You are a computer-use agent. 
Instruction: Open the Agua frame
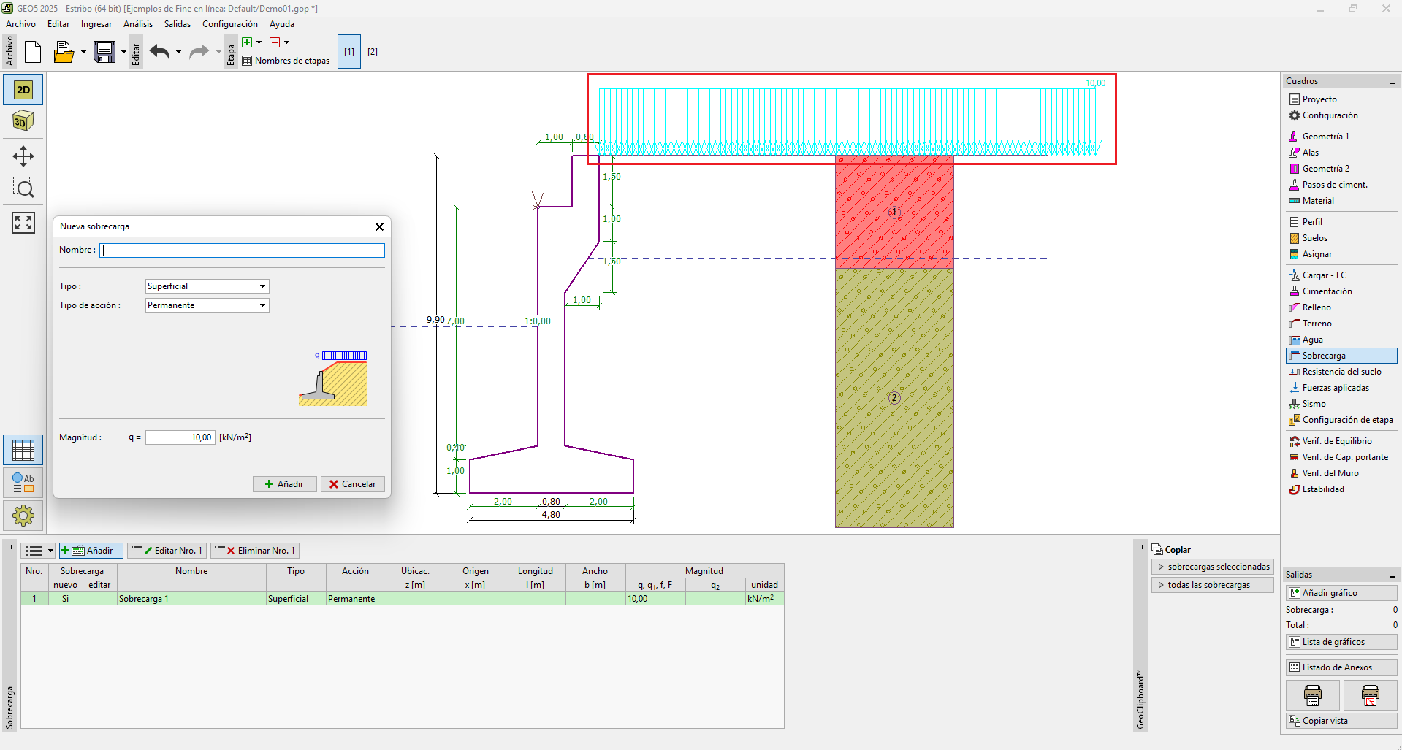pyautogui.click(x=1341, y=340)
